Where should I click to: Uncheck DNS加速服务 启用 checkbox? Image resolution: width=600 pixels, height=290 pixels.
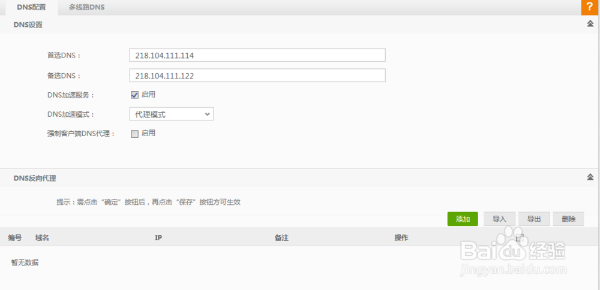coord(134,95)
